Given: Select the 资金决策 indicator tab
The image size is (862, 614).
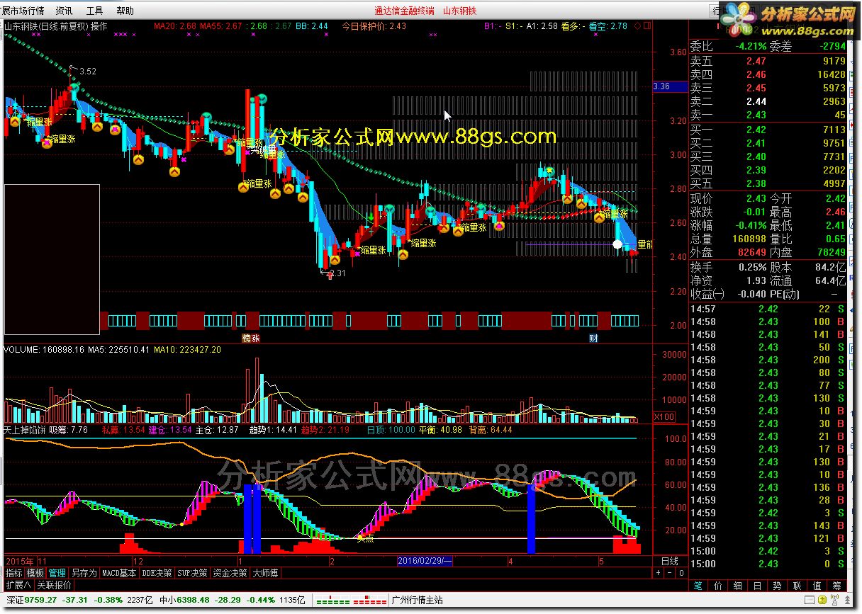Looking at the screenshot, I should point(230,573).
